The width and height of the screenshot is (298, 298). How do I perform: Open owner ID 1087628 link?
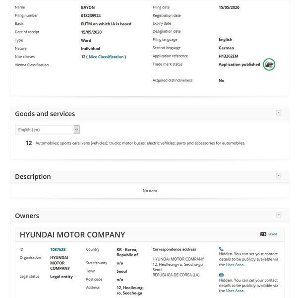tap(58, 249)
